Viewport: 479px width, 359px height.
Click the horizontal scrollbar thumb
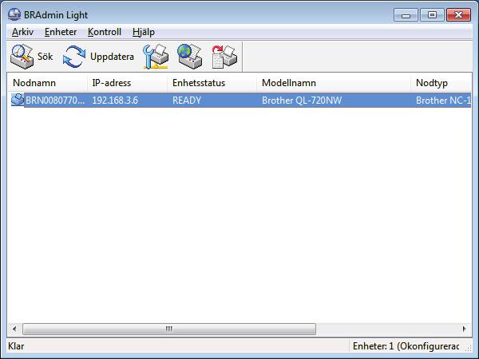coord(169,329)
